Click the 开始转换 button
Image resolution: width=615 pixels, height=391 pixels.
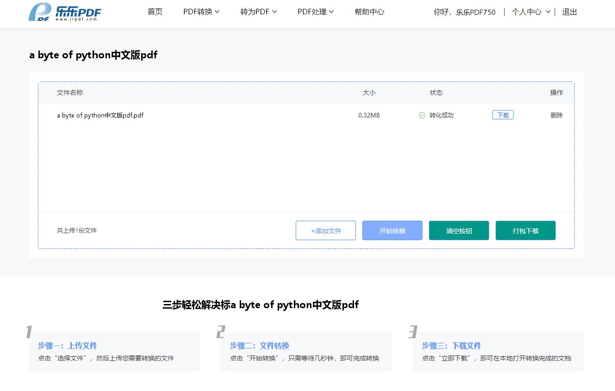[x=392, y=230]
